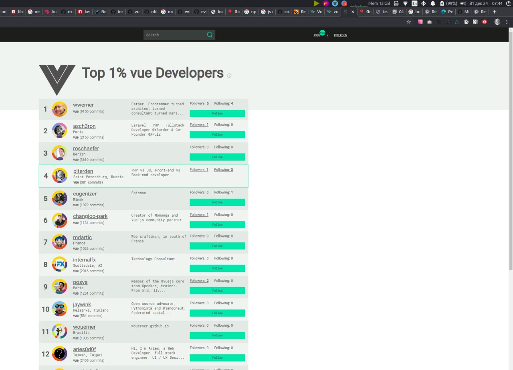Click the 'Technology Consultant' bio text
The height and width of the screenshot is (370, 513).
[153, 259]
